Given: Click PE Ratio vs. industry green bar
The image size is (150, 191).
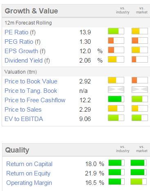Looking at the screenshot, I should (x=116, y=31).
